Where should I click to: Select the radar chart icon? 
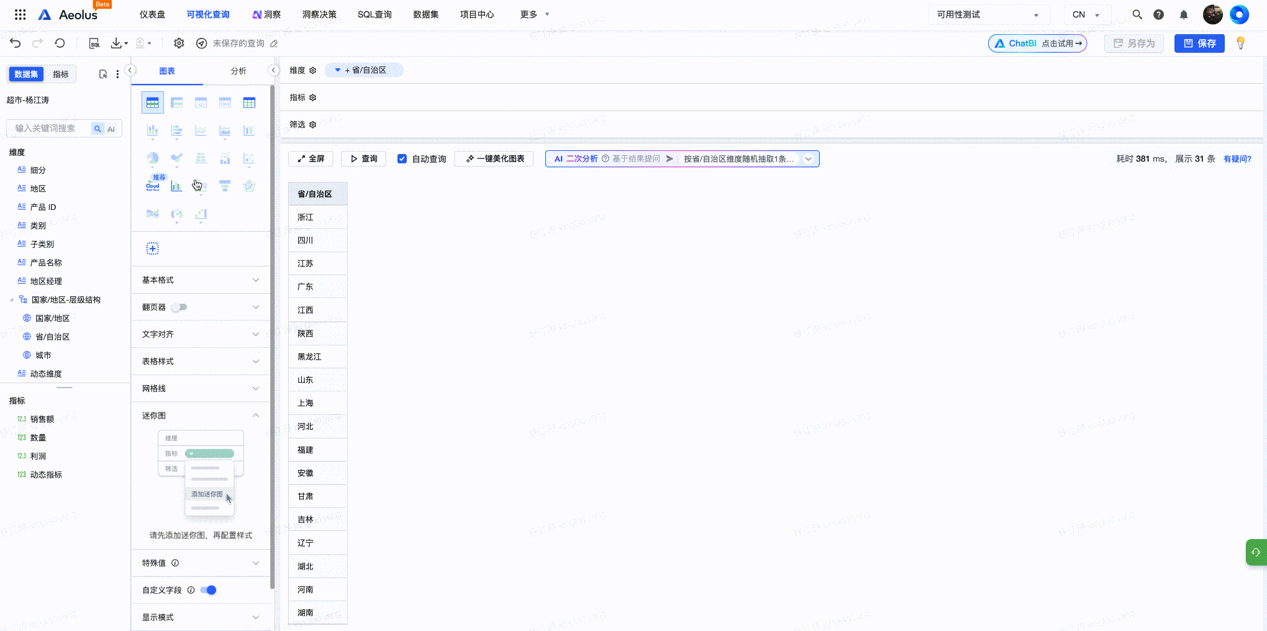pyautogui.click(x=249, y=186)
